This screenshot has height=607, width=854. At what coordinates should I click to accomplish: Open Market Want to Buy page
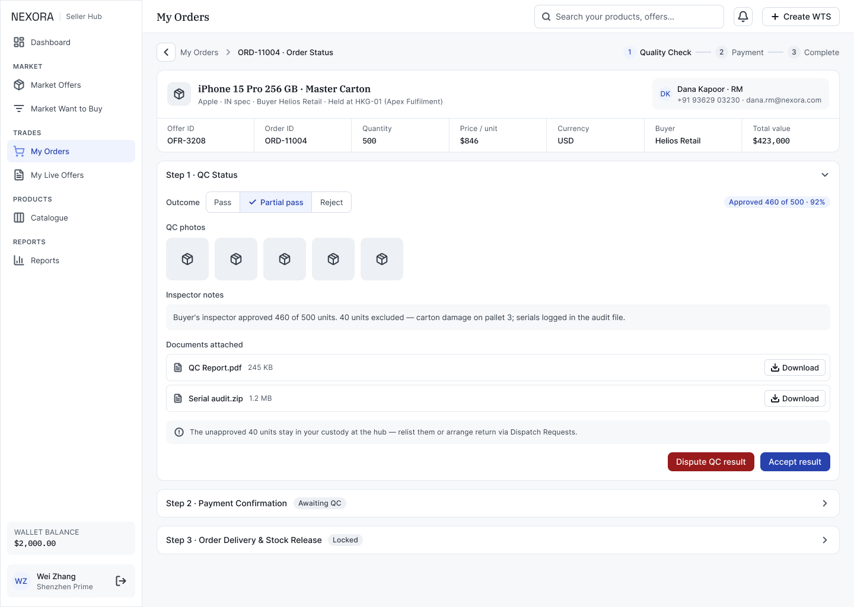click(71, 108)
